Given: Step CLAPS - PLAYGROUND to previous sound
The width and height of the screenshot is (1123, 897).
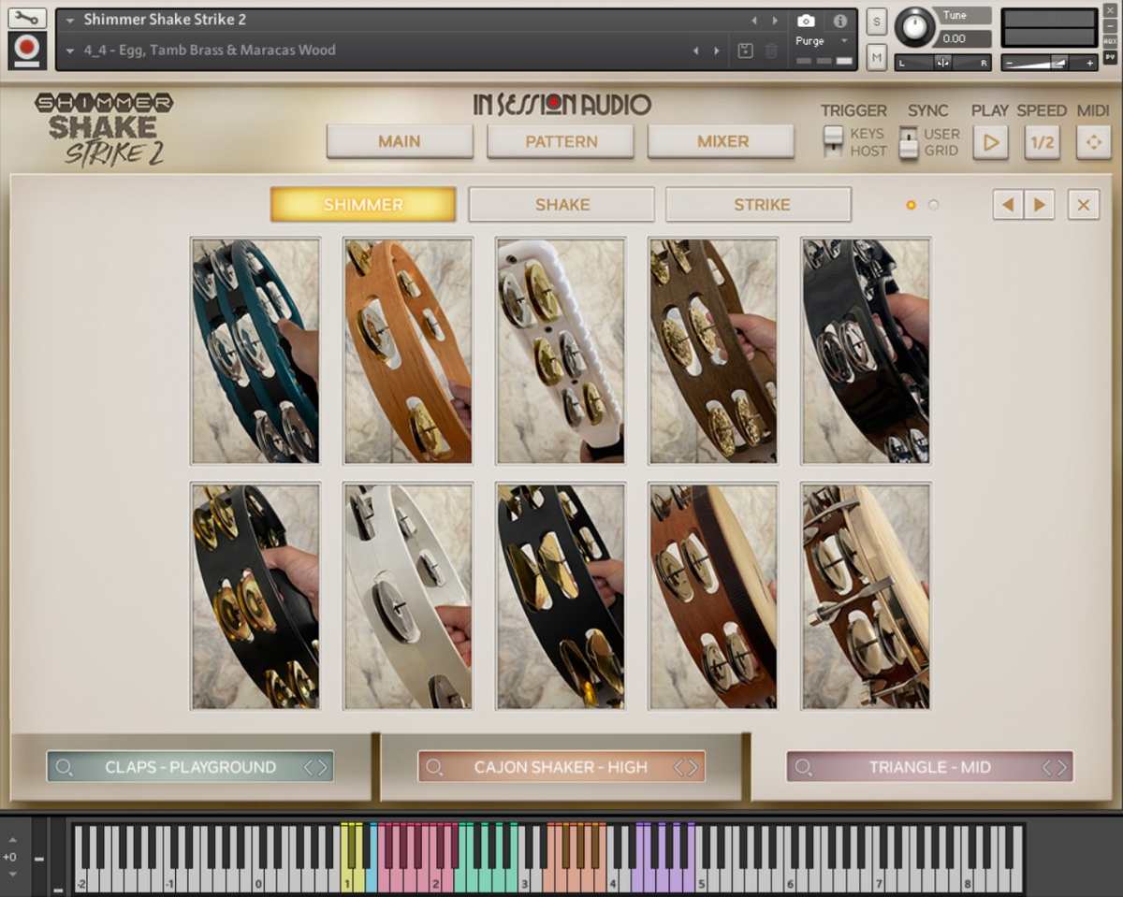Looking at the screenshot, I should [x=309, y=767].
